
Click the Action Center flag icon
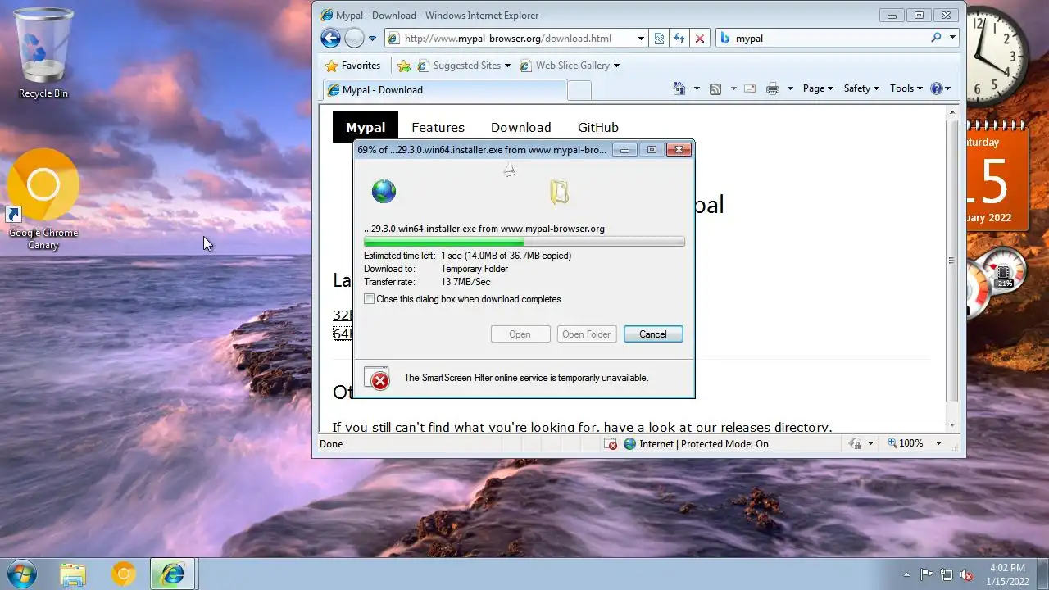(x=926, y=574)
